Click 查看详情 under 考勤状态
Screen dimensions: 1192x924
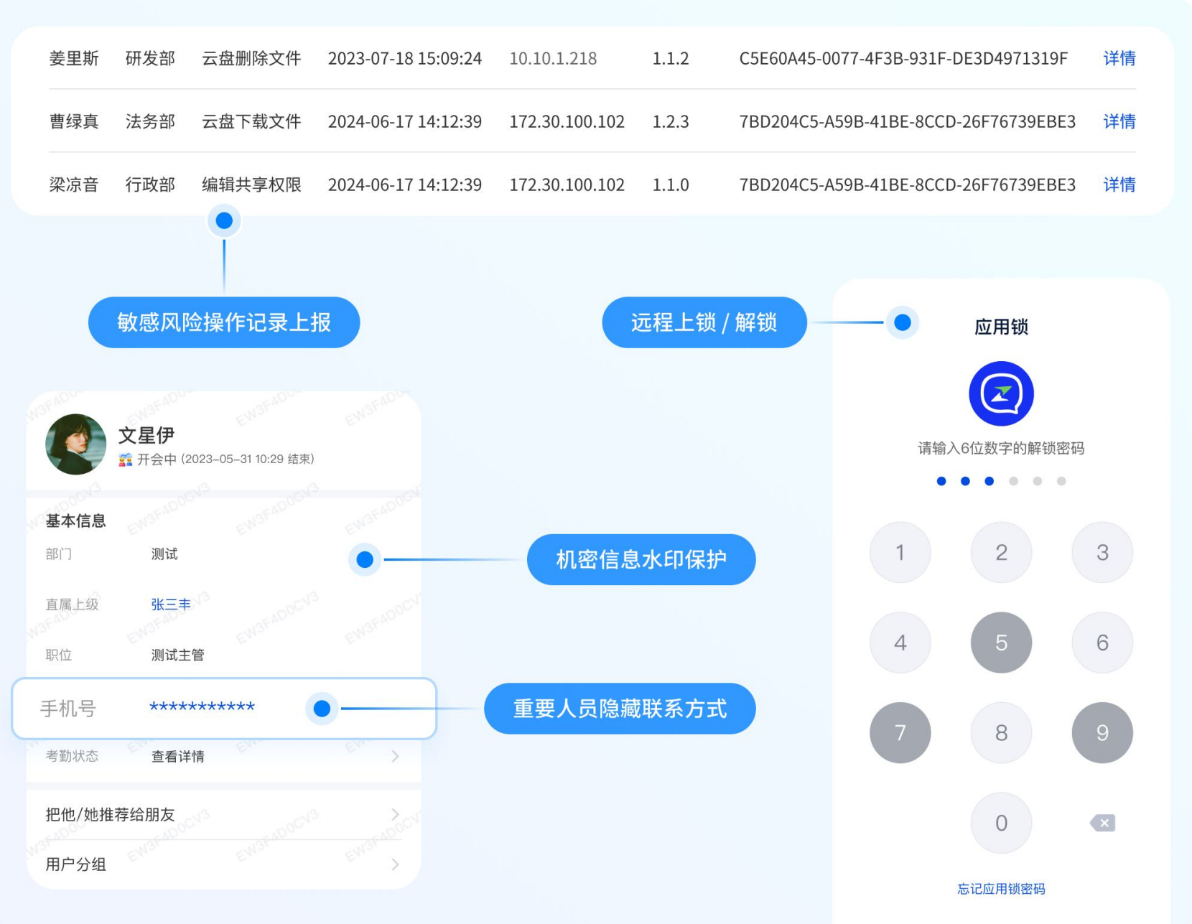tap(177, 756)
